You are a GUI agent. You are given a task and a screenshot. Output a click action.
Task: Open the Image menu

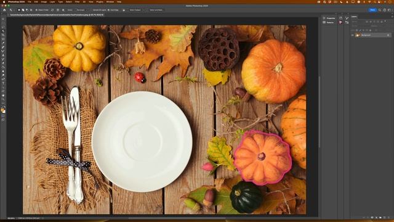point(44,2)
